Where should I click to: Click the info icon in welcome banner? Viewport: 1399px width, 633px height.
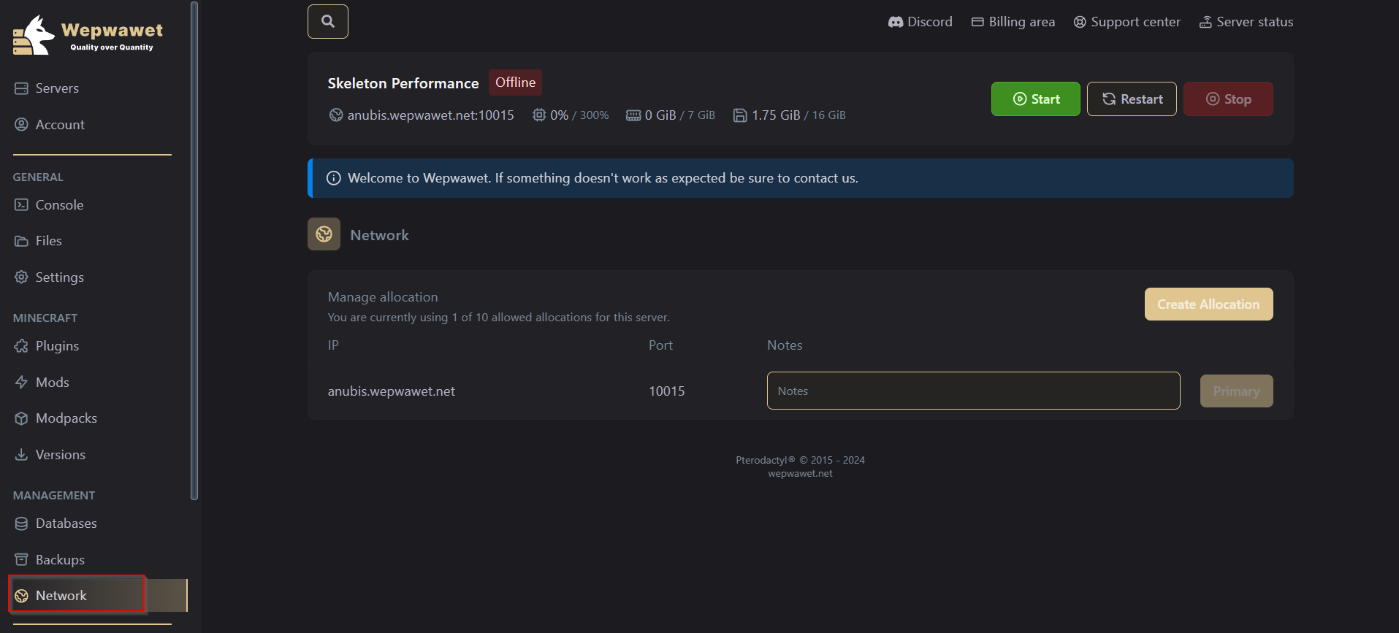tap(334, 178)
